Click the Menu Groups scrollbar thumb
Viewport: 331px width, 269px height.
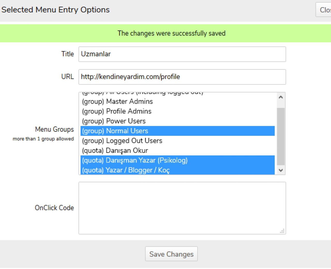click(x=281, y=136)
